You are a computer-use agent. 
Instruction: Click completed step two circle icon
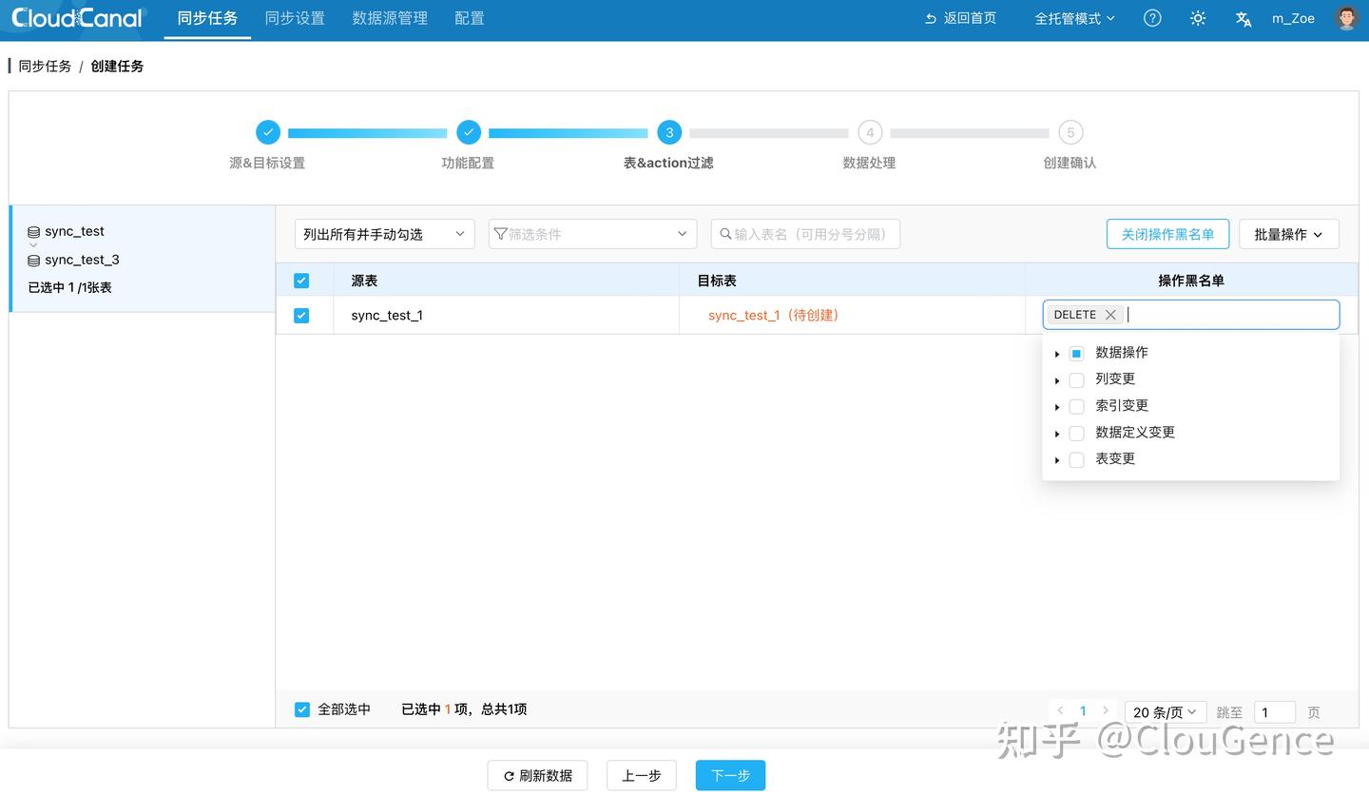(469, 132)
